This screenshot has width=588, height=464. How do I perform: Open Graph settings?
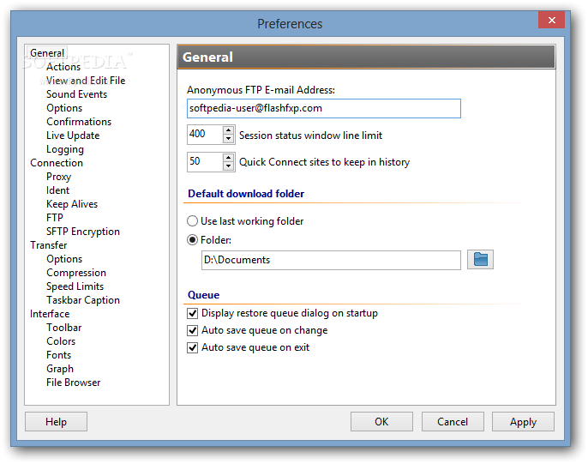click(x=60, y=369)
